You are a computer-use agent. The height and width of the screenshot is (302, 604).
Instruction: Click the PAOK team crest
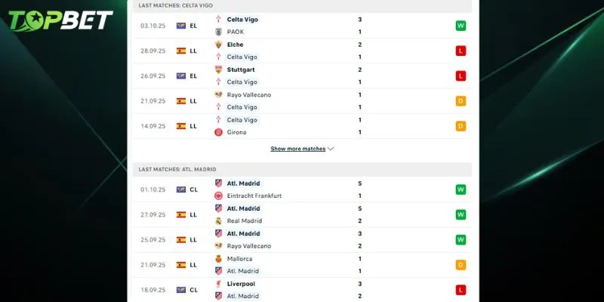(218, 32)
